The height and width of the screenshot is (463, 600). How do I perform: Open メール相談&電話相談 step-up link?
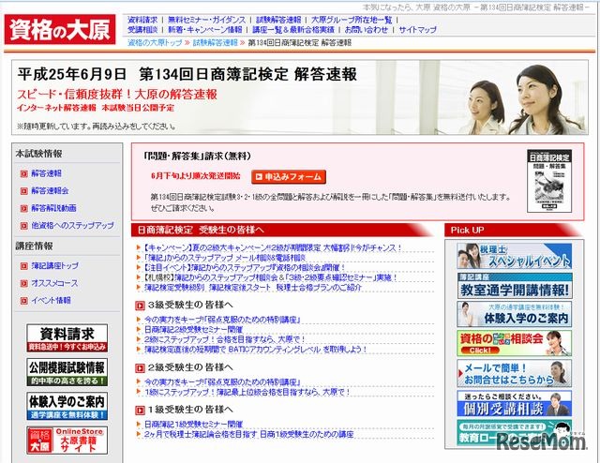(x=225, y=258)
